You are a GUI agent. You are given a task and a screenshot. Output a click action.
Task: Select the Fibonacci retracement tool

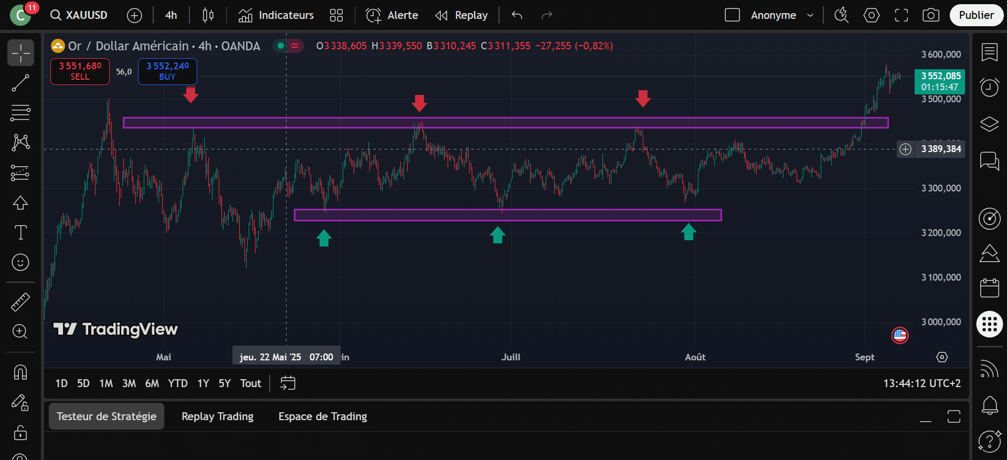[x=20, y=113]
